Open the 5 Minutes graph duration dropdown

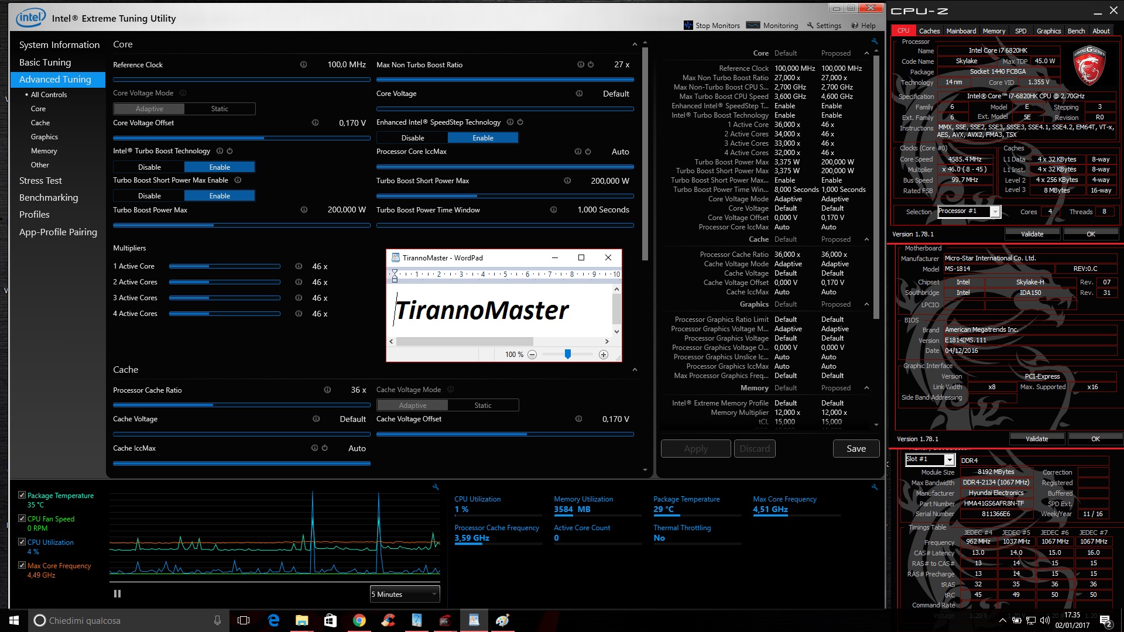click(x=405, y=594)
